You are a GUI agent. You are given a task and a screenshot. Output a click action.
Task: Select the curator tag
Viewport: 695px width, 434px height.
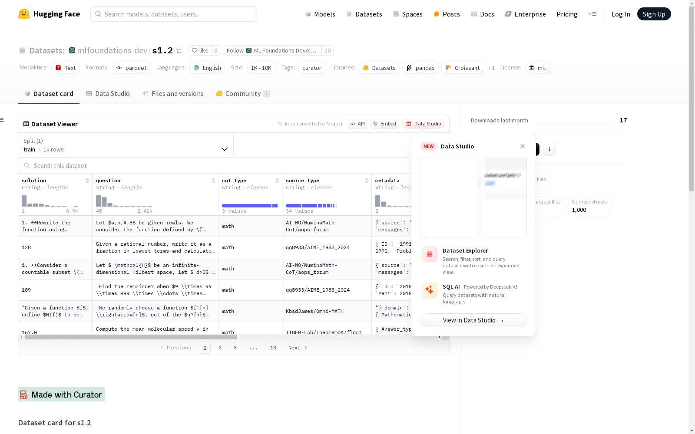pyautogui.click(x=312, y=68)
